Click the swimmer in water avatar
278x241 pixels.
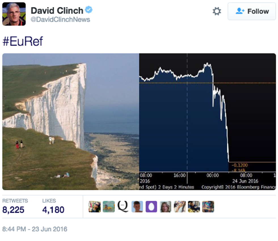[x=109, y=207]
